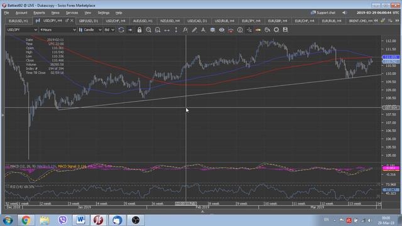This screenshot has width=402, height=226.
Task: Switch to the NZD/USD, H4 chart tab
Action: [170, 21]
